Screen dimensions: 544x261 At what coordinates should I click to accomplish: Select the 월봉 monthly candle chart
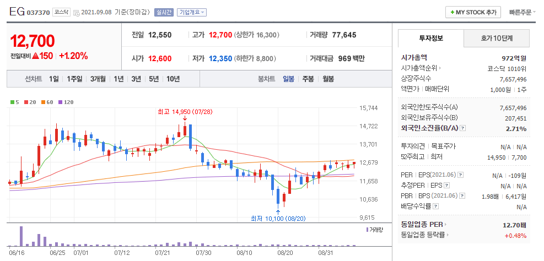pyautogui.click(x=328, y=79)
